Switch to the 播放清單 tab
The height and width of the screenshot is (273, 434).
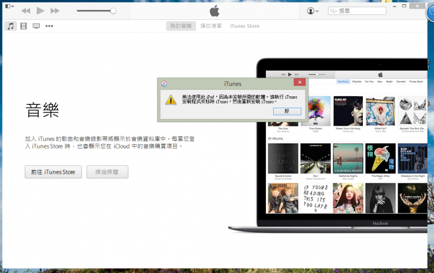pos(211,26)
